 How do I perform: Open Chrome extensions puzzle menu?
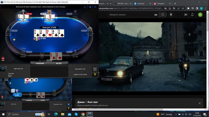pos(188,8)
